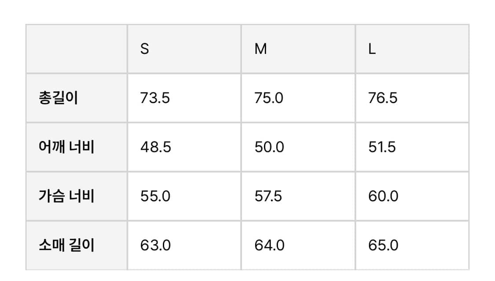Click the 57.5 chest width cell

pyautogui.click(x=268, y=196)
